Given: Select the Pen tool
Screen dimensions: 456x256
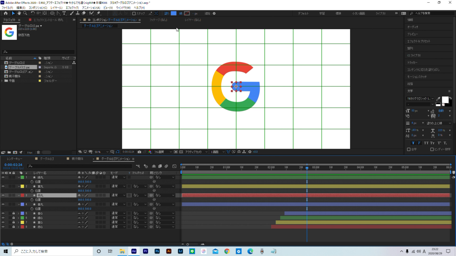Looking at the screenshot, I should point(59,13).
